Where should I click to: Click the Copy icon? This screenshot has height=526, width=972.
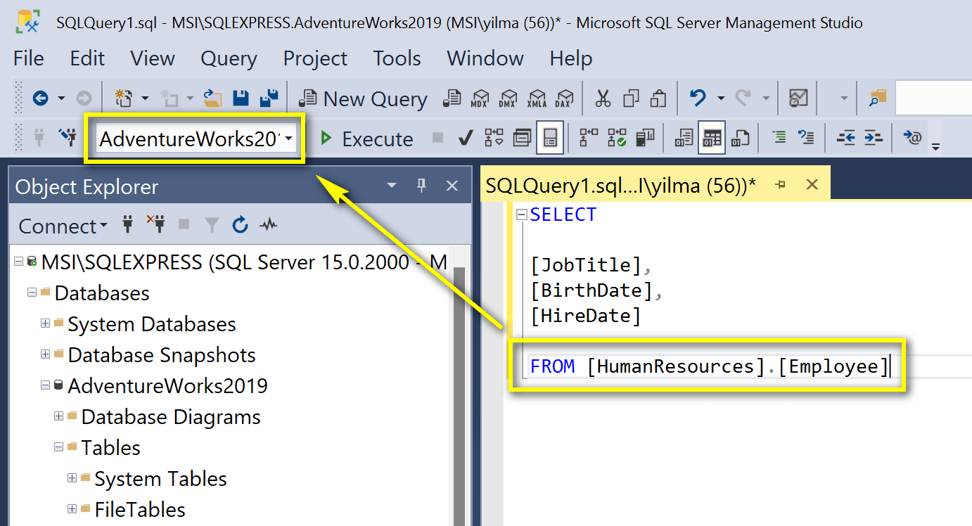[631, 98]
